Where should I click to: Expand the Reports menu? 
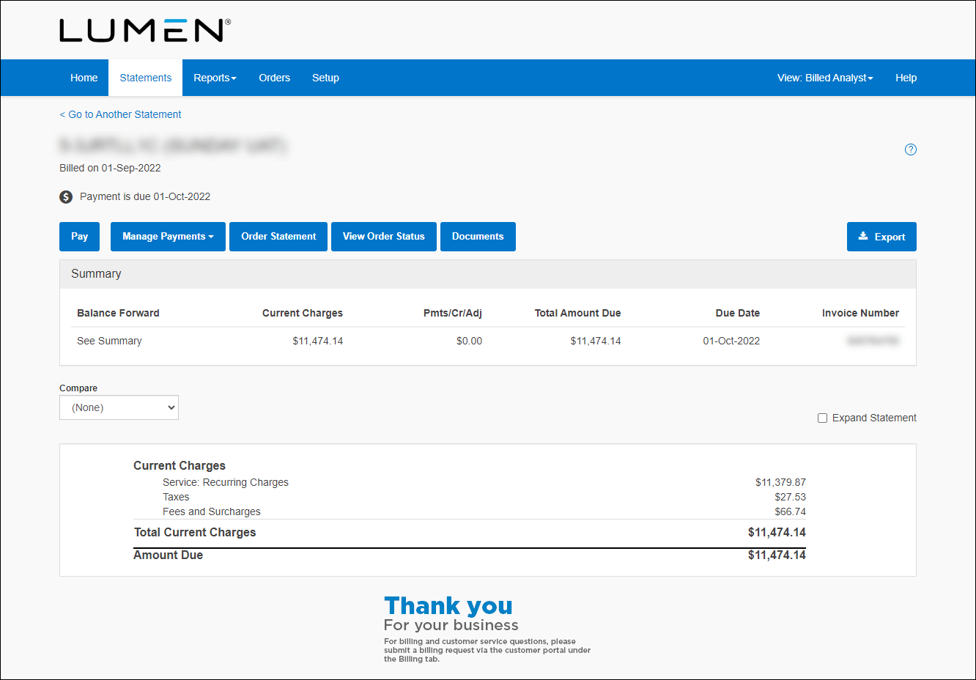click(215, 78)
